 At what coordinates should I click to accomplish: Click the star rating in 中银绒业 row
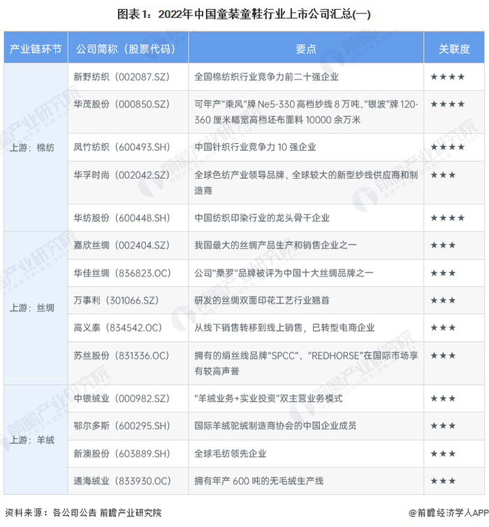click(444, 399)
